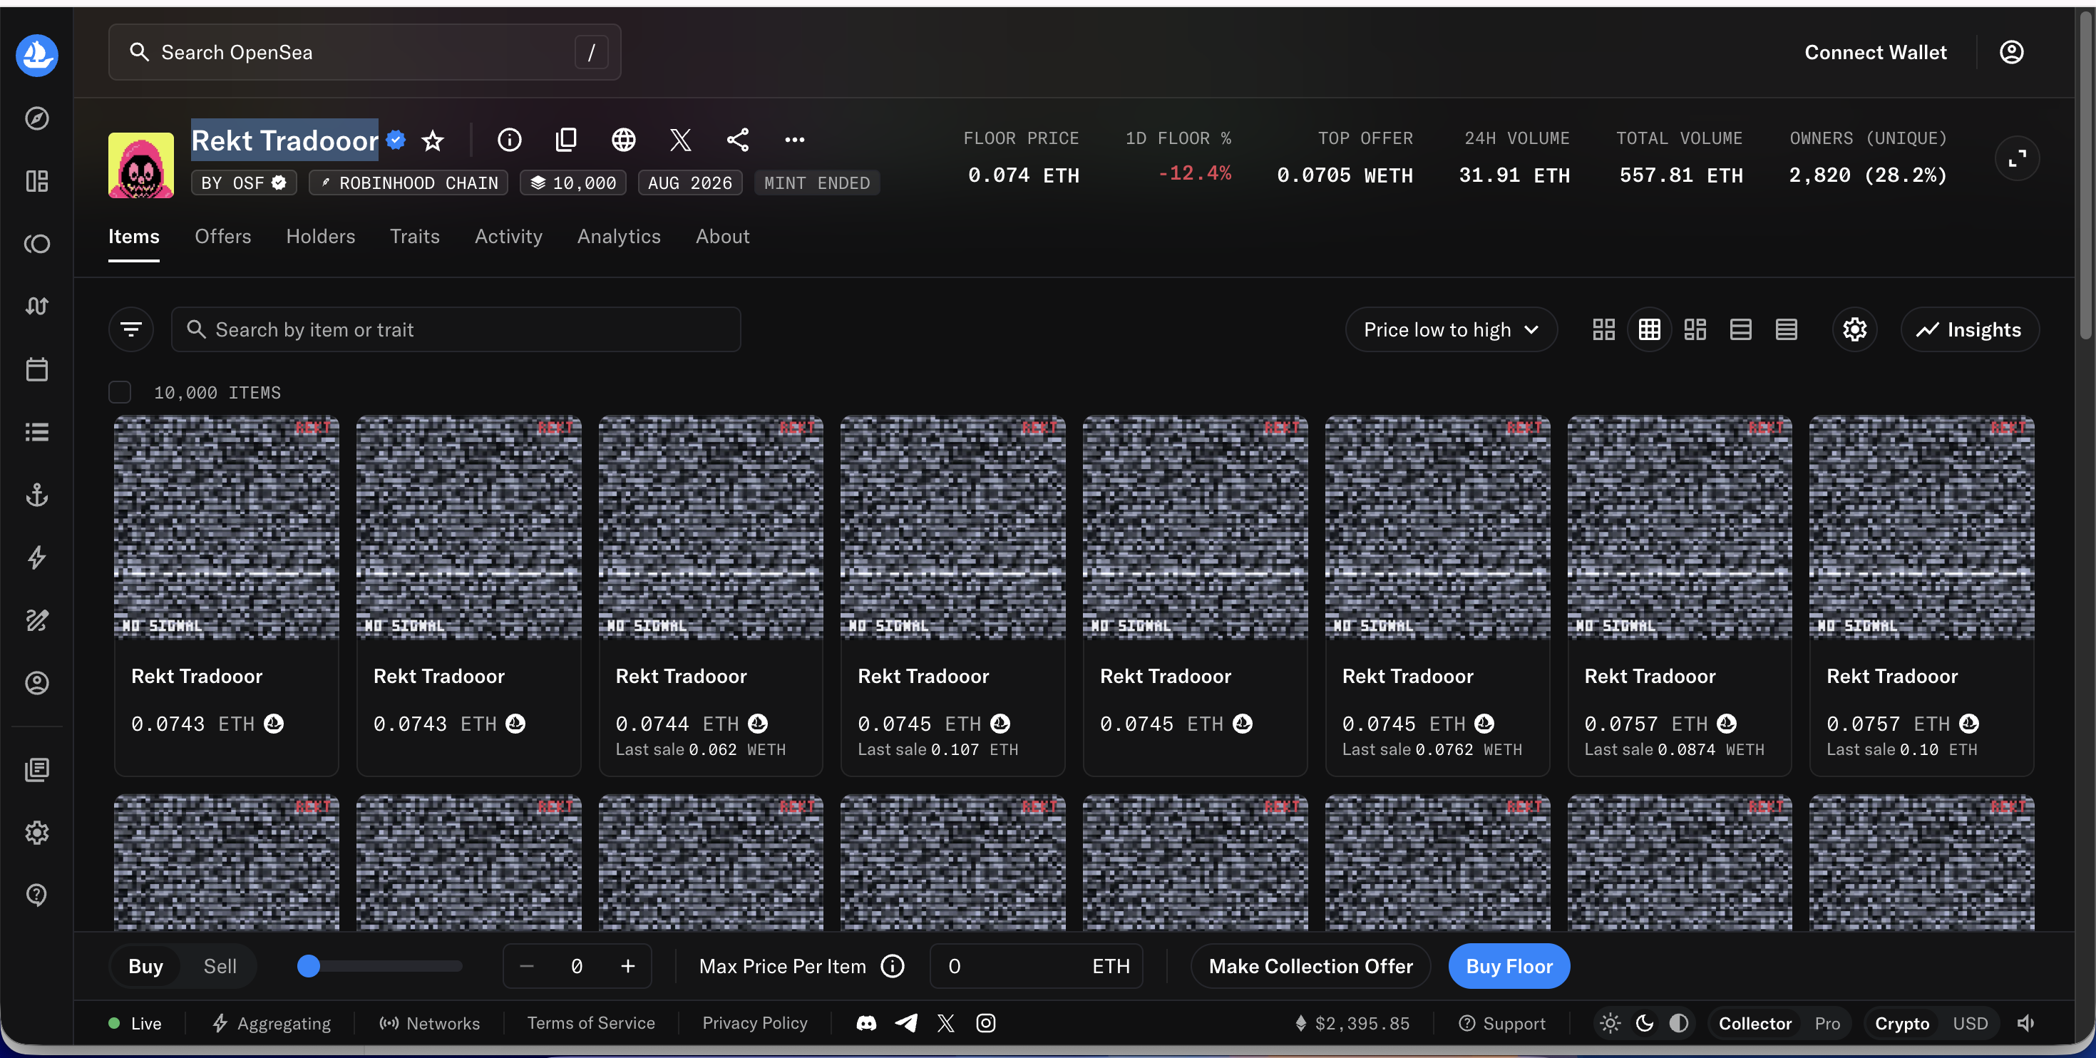Open Terms of Service link
Image resolution: width=2096 pixels, height=1058 pixels.
[591, 1023]
